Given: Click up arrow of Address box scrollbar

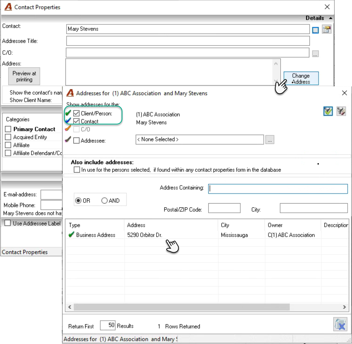Looking at the screenshot, I should 276,64.
